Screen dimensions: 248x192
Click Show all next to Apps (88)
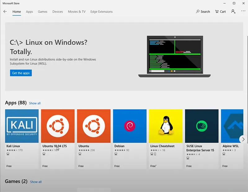coord(35,103)
